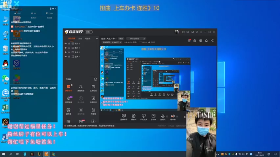Switch to the 我的场景 tab
280x157 pixels.
[x=72, y=38]
